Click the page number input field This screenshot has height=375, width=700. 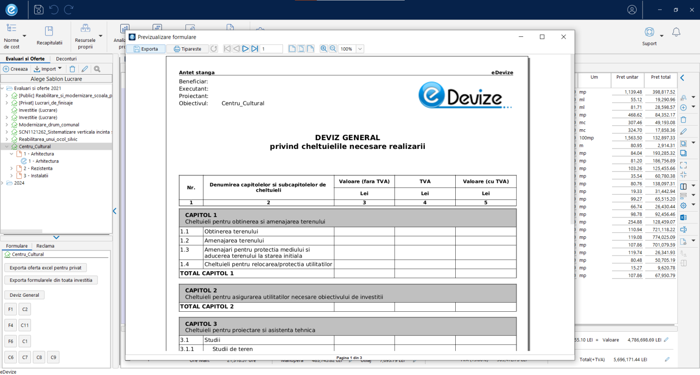coord(271,49)
